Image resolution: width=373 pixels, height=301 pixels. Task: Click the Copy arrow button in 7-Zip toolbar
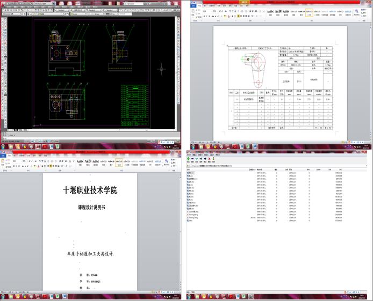201,159
